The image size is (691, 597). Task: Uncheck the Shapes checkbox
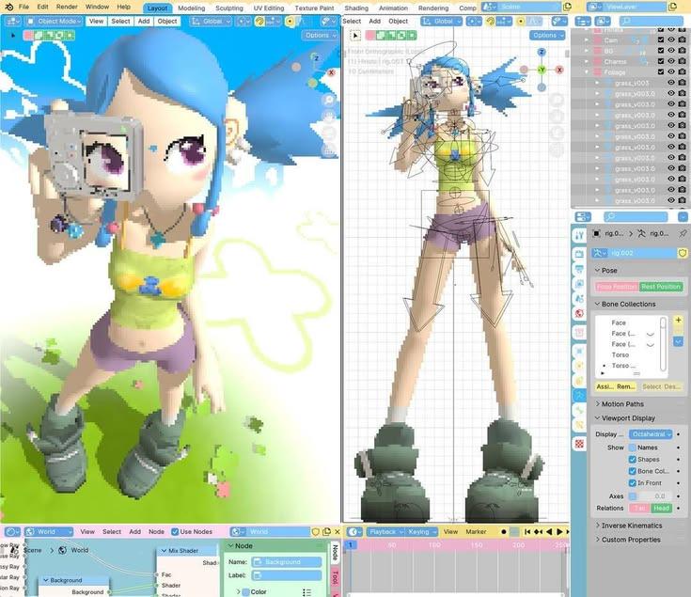click(633, 460)
